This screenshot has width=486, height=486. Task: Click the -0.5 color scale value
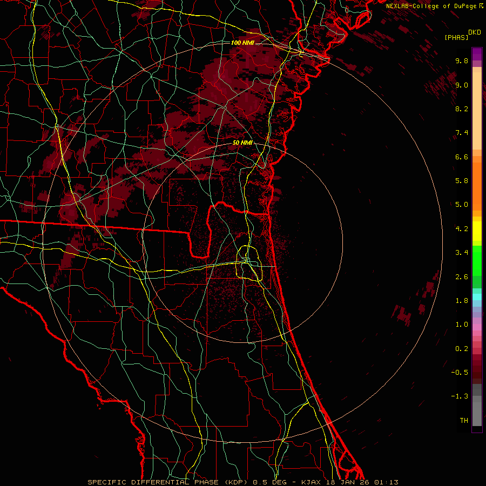coord(460,373)
